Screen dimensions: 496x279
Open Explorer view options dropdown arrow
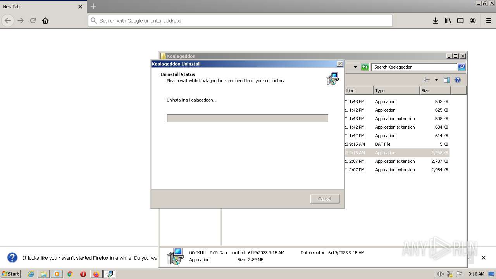click(x=436, y=80)
